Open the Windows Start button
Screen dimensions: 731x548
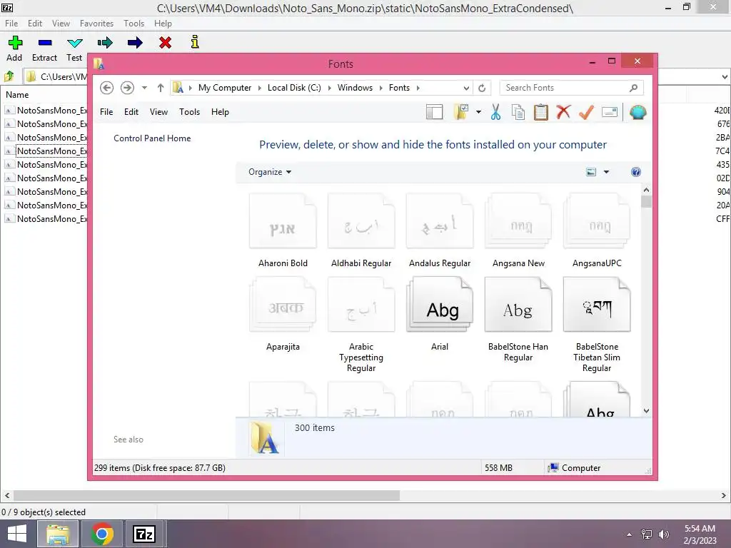point(17,534)
